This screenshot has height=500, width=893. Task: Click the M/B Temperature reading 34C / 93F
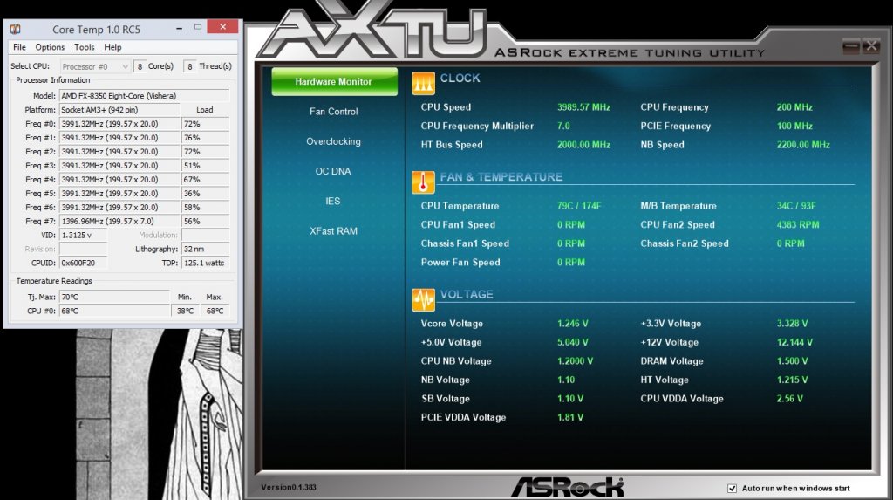click(x=796, y=206)
